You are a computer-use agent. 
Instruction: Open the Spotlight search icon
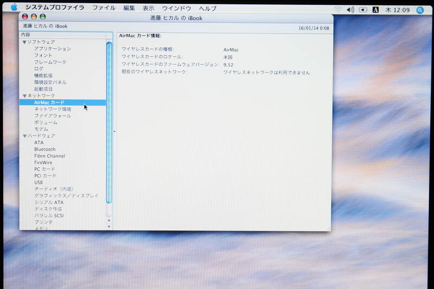click(420, 10)
